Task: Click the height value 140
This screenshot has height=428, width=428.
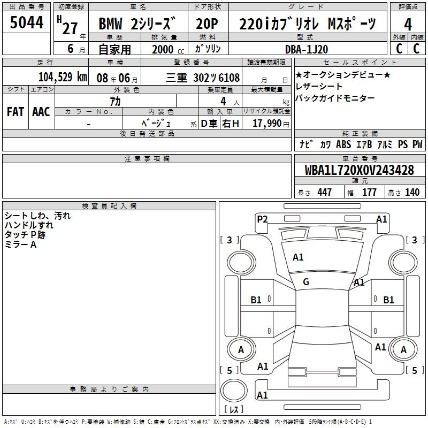Action: (x=412, y=192)
